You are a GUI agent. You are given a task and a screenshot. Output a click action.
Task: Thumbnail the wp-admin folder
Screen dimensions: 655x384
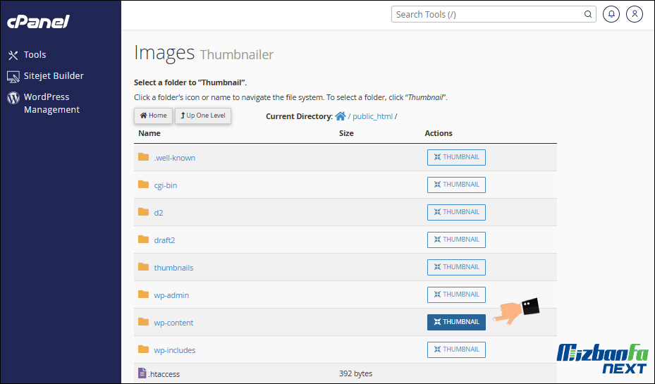click(456, 295)
